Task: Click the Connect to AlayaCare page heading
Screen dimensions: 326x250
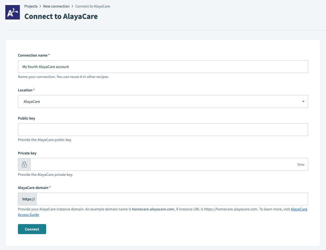Action: [x=61, y=16]
